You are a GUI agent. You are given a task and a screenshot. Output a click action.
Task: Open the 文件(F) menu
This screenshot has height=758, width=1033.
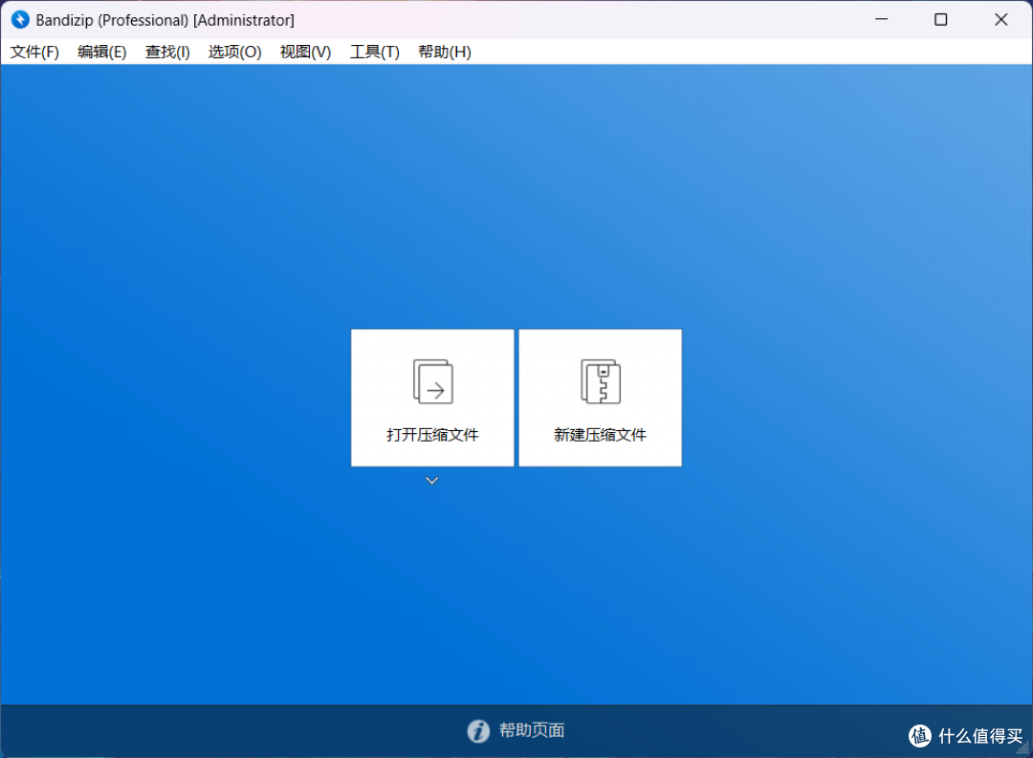point(34,52)
